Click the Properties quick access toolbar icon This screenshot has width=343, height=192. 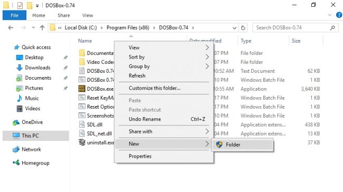[20, 5]
